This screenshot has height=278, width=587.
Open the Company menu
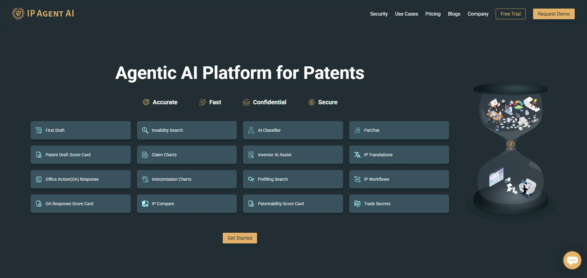coord(478,14)
